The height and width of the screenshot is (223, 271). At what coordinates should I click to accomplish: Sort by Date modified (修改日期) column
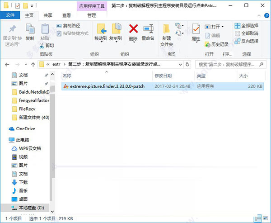coord(163,76)
